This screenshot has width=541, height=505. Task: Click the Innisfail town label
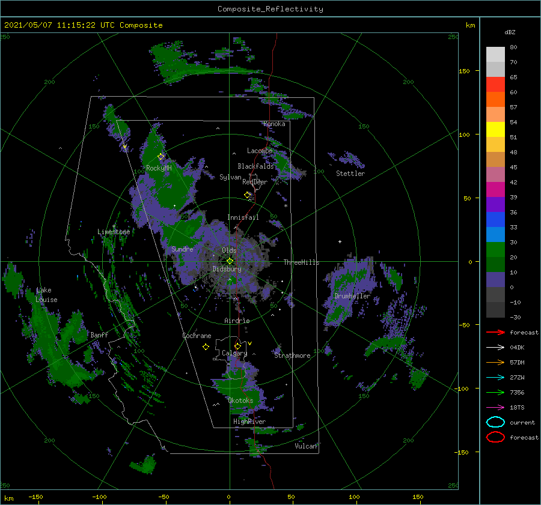pyautogui.click(x=243, y=217)
